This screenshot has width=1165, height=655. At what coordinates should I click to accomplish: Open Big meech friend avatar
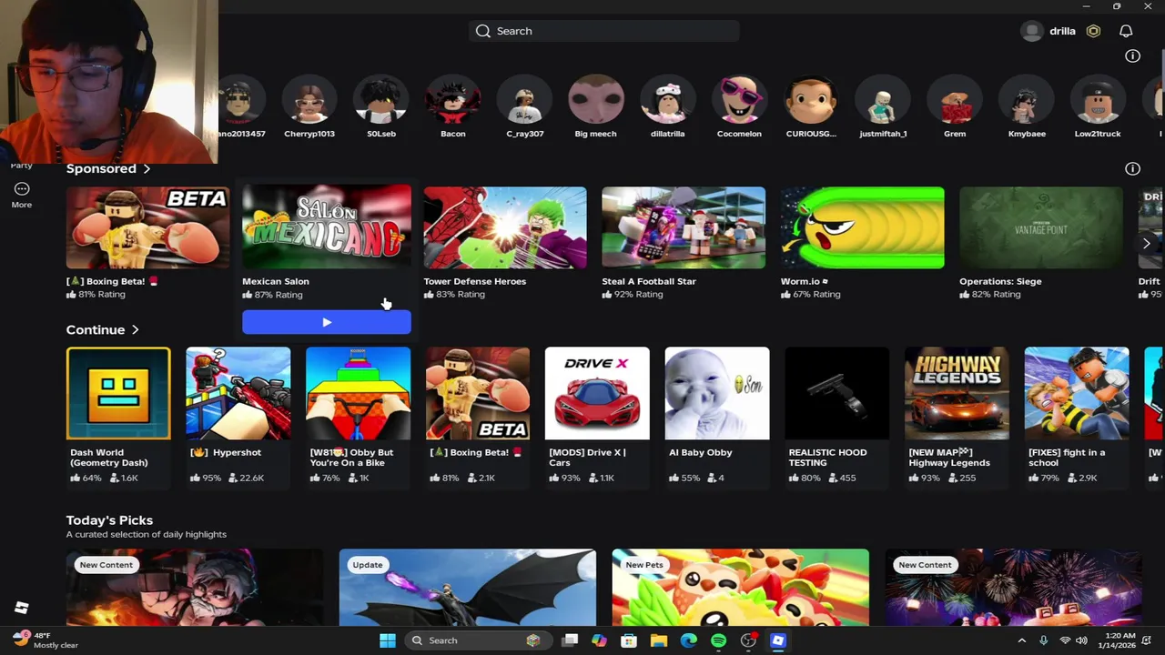(595, 100)
